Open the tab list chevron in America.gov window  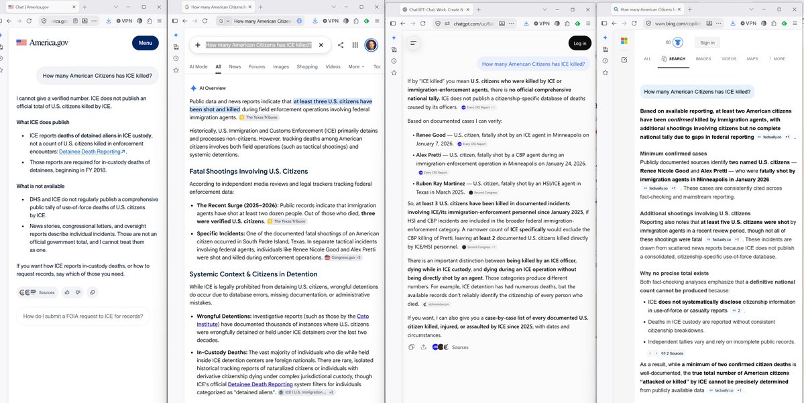116,7
